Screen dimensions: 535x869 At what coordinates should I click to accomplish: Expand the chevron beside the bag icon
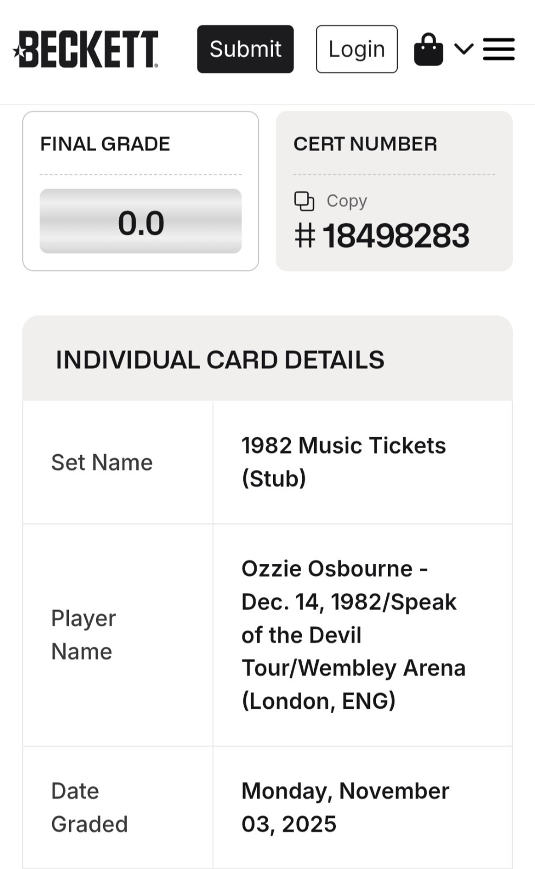(x=463, y=50)
